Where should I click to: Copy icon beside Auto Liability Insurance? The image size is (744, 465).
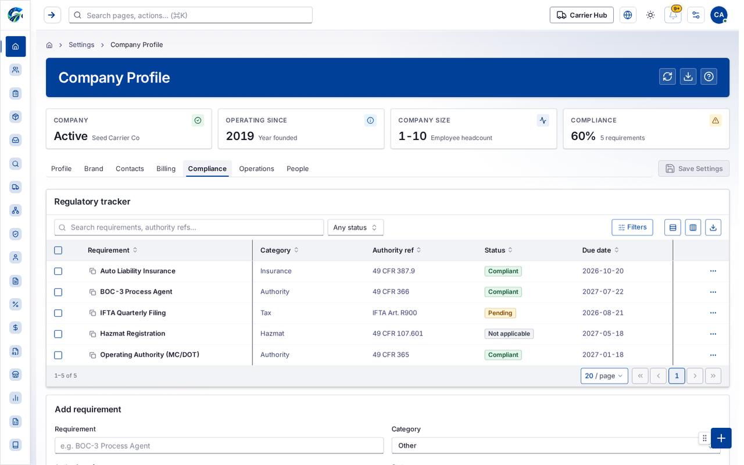click(92, 271)
